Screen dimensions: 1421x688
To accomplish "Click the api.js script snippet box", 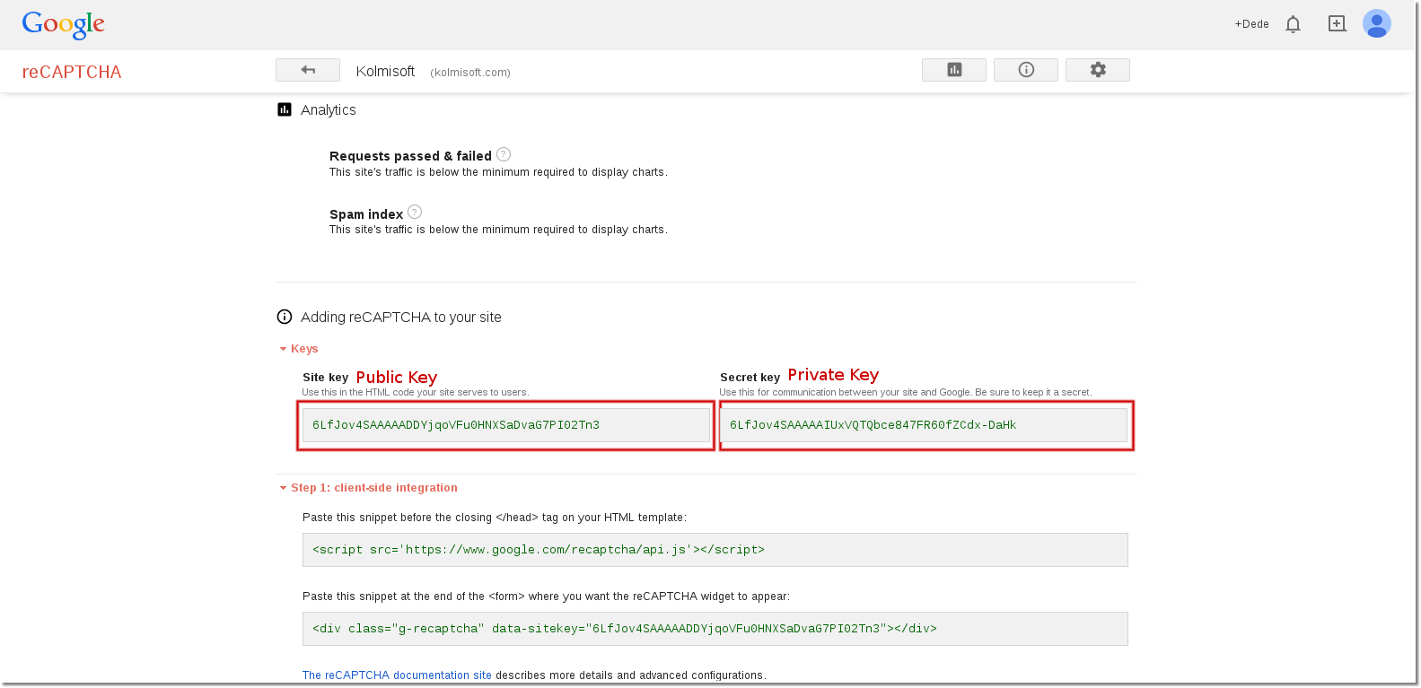I will point(715,550).
